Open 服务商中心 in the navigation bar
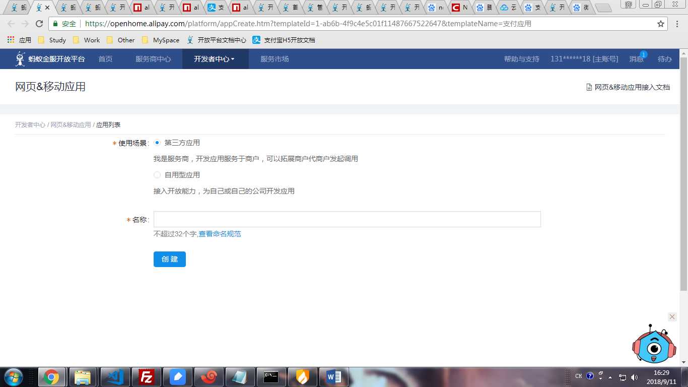The image size is (688, 387). point(153,59)
